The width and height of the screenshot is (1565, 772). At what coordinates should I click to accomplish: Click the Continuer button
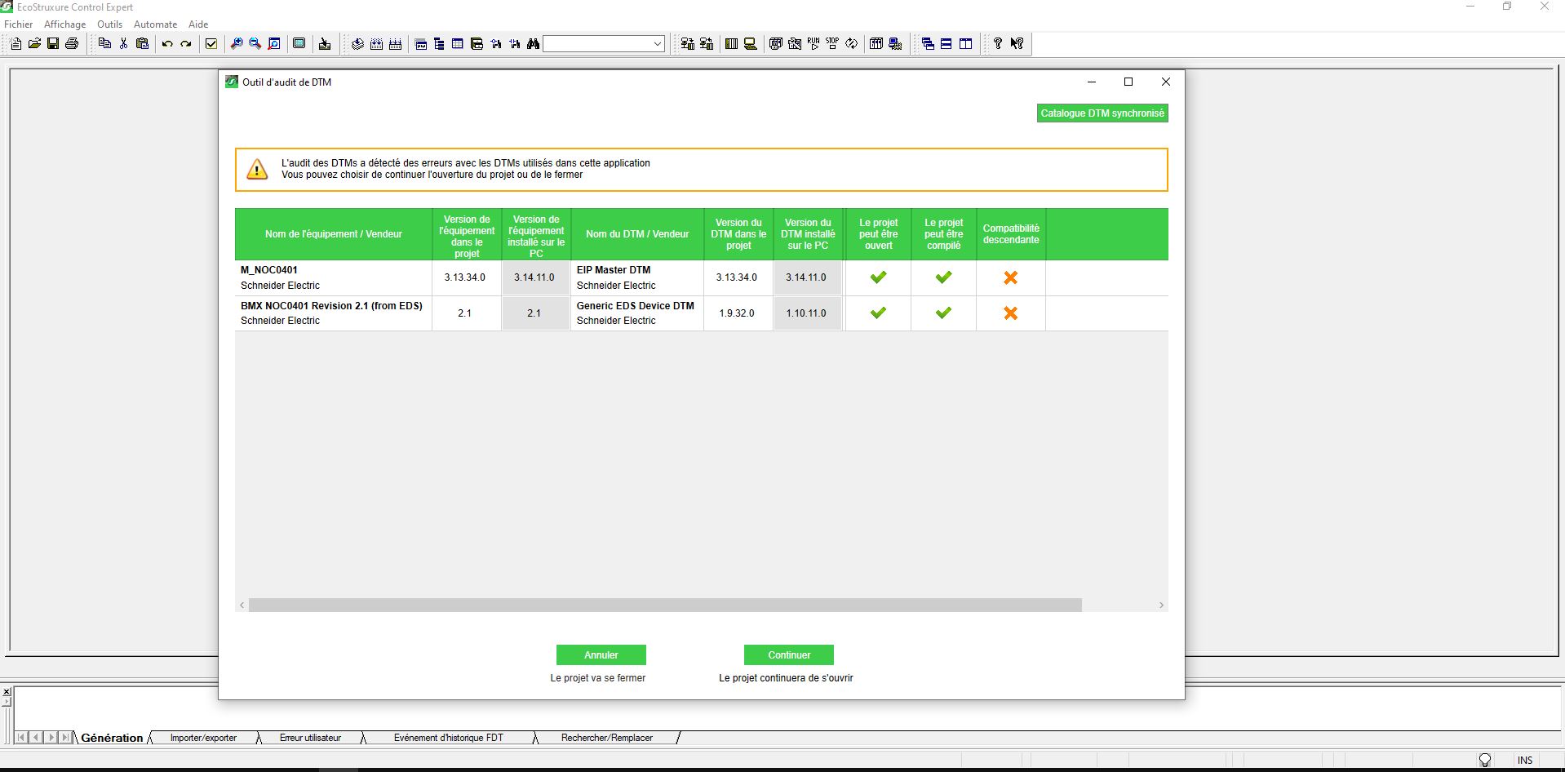coord(788,655)
